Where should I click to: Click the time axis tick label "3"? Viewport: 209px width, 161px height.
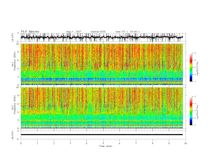[70, 143]
